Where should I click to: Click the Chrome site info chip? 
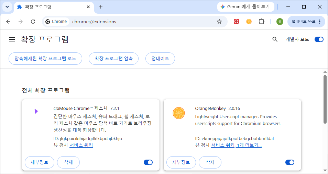click(56, 22)
